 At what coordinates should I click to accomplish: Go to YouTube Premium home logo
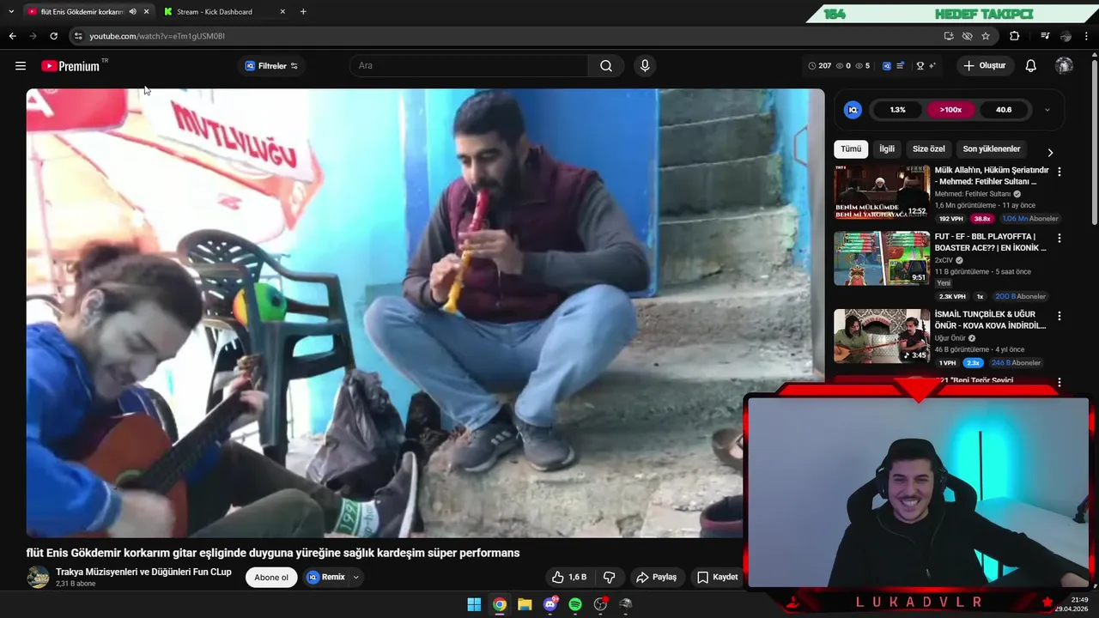(x=70, y=66)
